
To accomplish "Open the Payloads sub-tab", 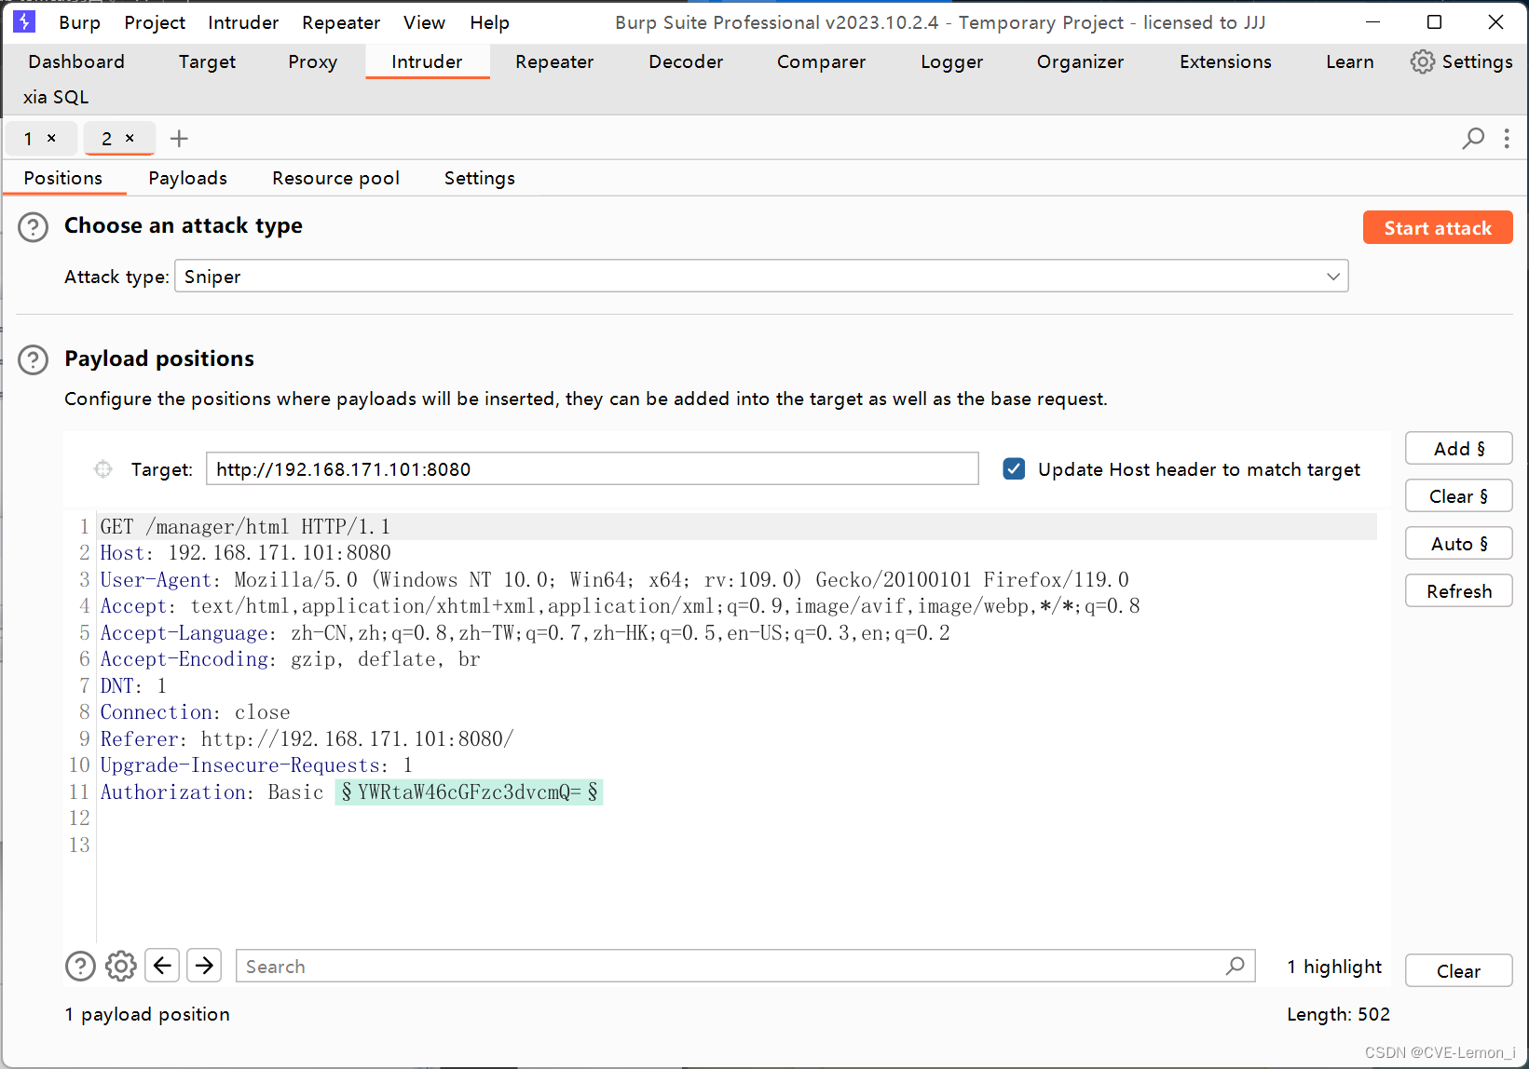I will coord(187,178).
